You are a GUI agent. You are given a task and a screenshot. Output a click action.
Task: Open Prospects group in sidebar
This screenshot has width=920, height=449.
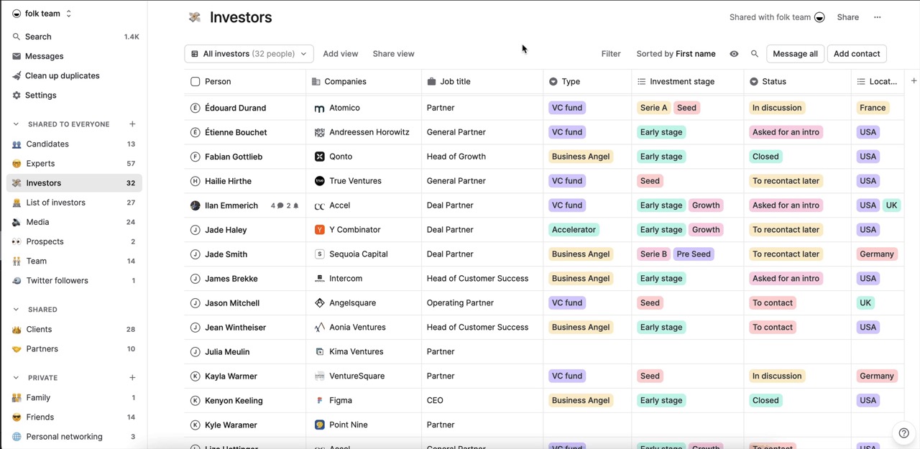[74, 241]
